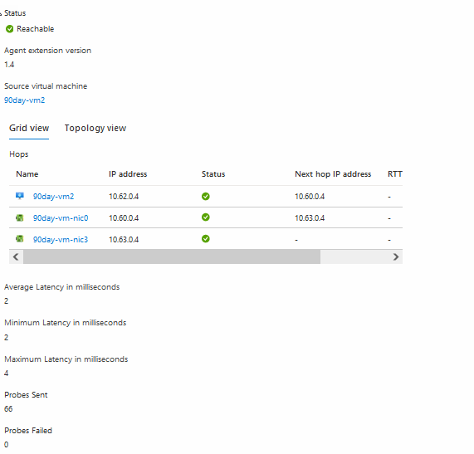This screenshot has width=474, height=454.
Task: Switch to the Topology view tab
Action: point(95,128)
